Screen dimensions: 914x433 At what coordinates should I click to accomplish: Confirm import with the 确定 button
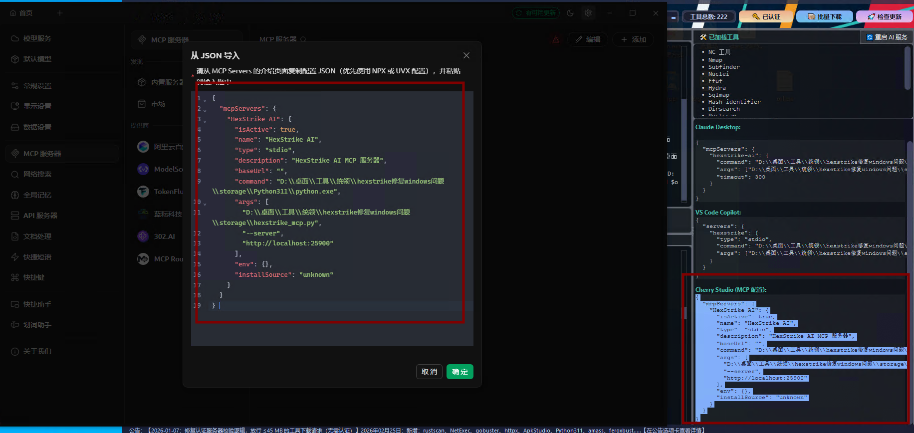tap(459, 372)
